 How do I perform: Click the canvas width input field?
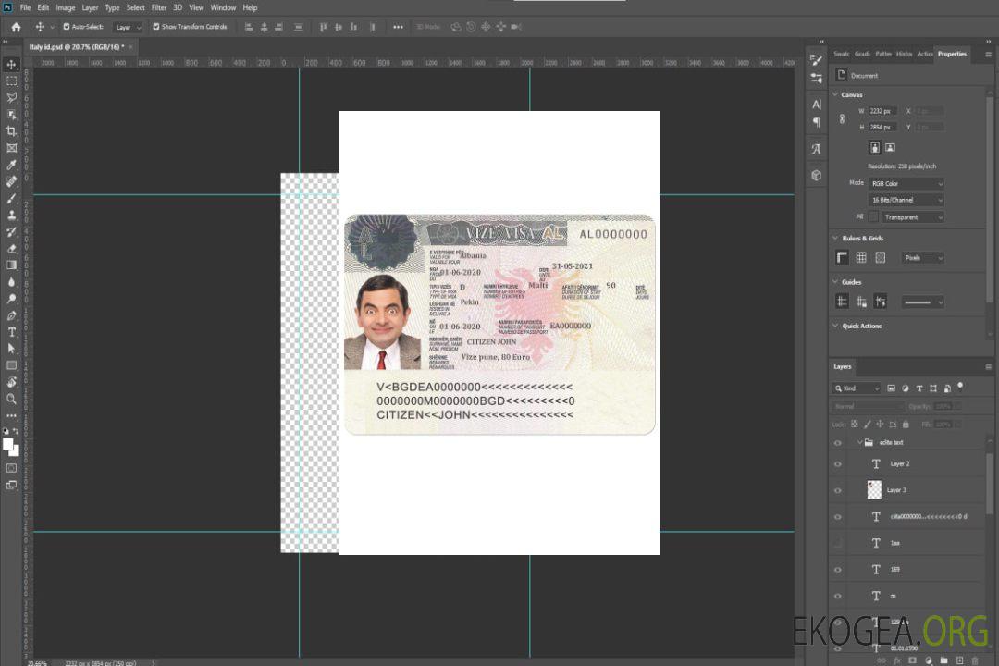click(x=882, y=111)
